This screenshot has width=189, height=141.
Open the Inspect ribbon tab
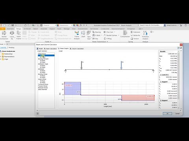coord(52,29)
